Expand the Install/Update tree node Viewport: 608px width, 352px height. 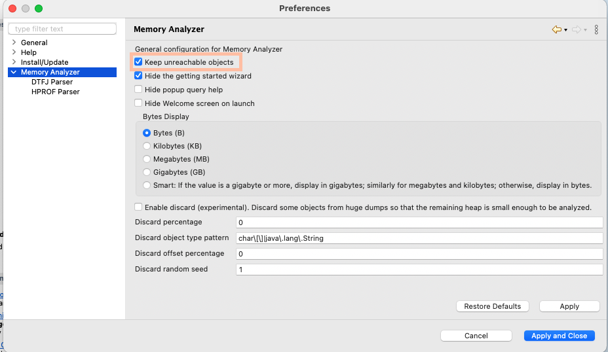[14, 62]
